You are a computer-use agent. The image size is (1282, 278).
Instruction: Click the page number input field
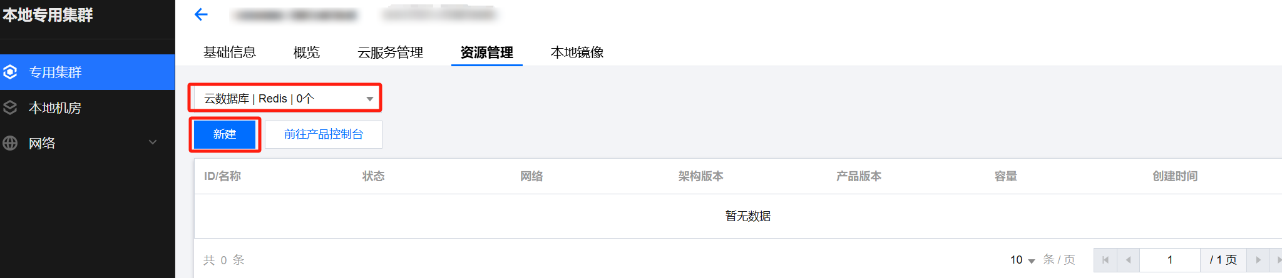click(1169, 260)
